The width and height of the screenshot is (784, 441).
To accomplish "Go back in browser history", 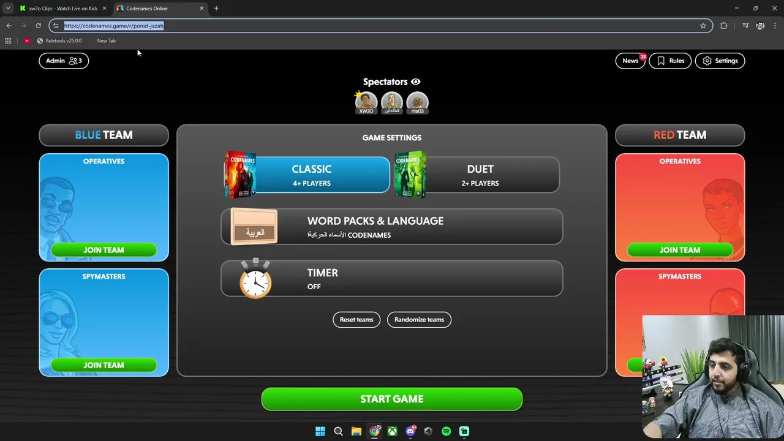I will coord(9,26).
